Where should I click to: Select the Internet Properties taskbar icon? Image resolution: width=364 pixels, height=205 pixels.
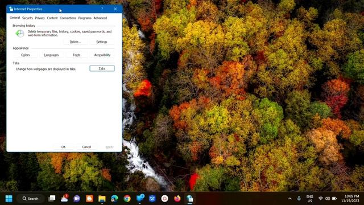pyautogui.click(x=190, y=199)
